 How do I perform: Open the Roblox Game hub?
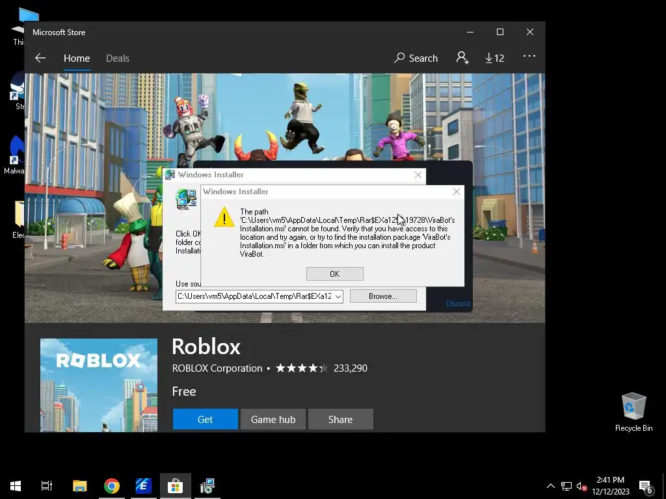pos(273,419)
